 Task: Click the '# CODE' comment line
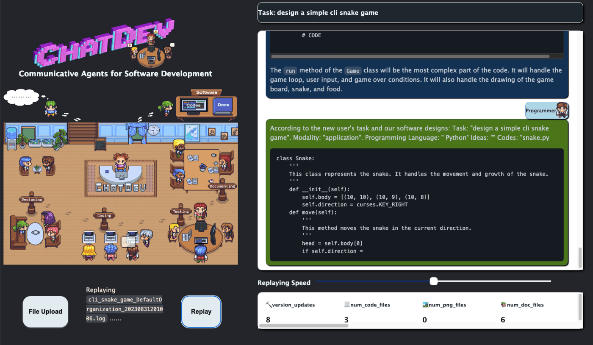coord(311,36)
